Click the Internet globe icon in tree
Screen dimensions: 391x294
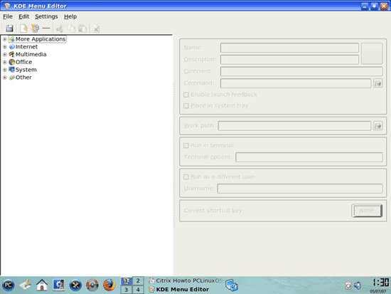pyautogui.click(x=11, y=47)
